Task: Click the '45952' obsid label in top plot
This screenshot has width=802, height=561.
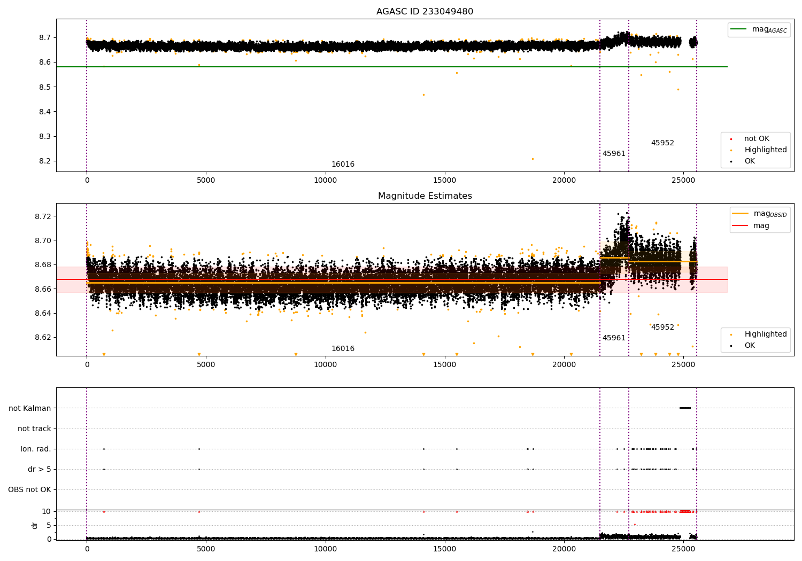Action: (662, 143)
